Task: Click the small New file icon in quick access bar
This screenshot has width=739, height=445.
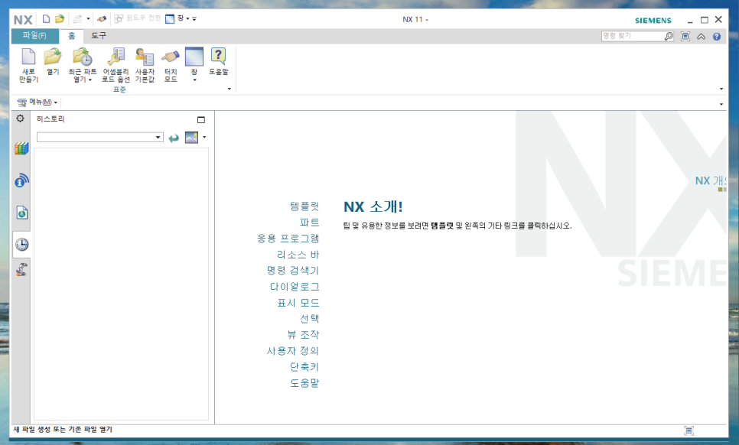Action: click(46, 19)
